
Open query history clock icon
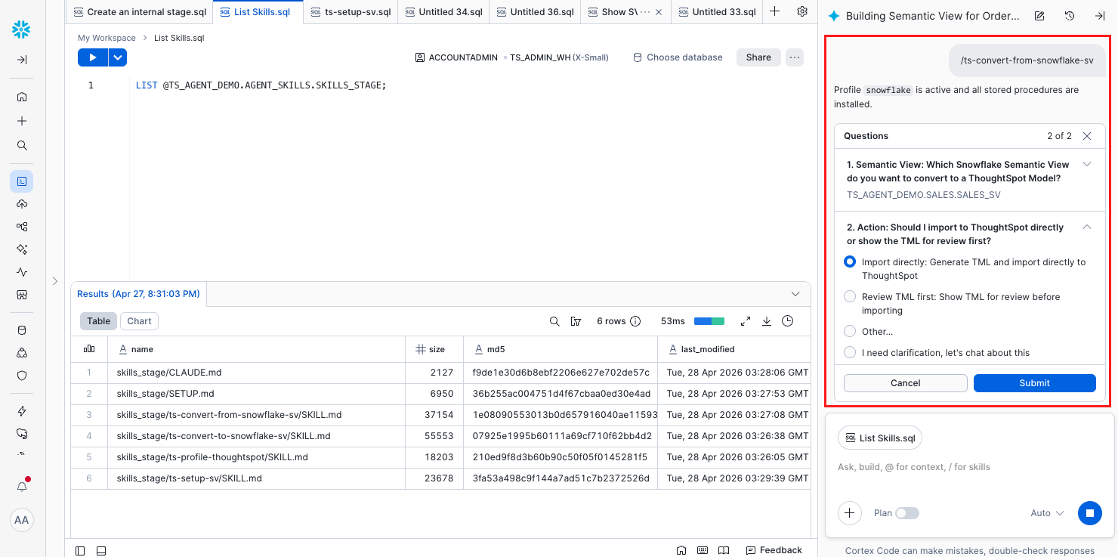point(788,321)
